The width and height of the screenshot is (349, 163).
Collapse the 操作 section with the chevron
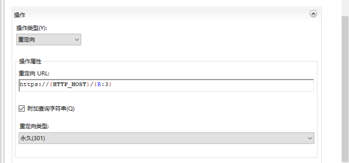click(313, 14)
